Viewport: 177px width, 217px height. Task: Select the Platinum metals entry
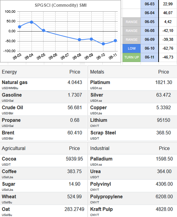[x=100, y=82]
